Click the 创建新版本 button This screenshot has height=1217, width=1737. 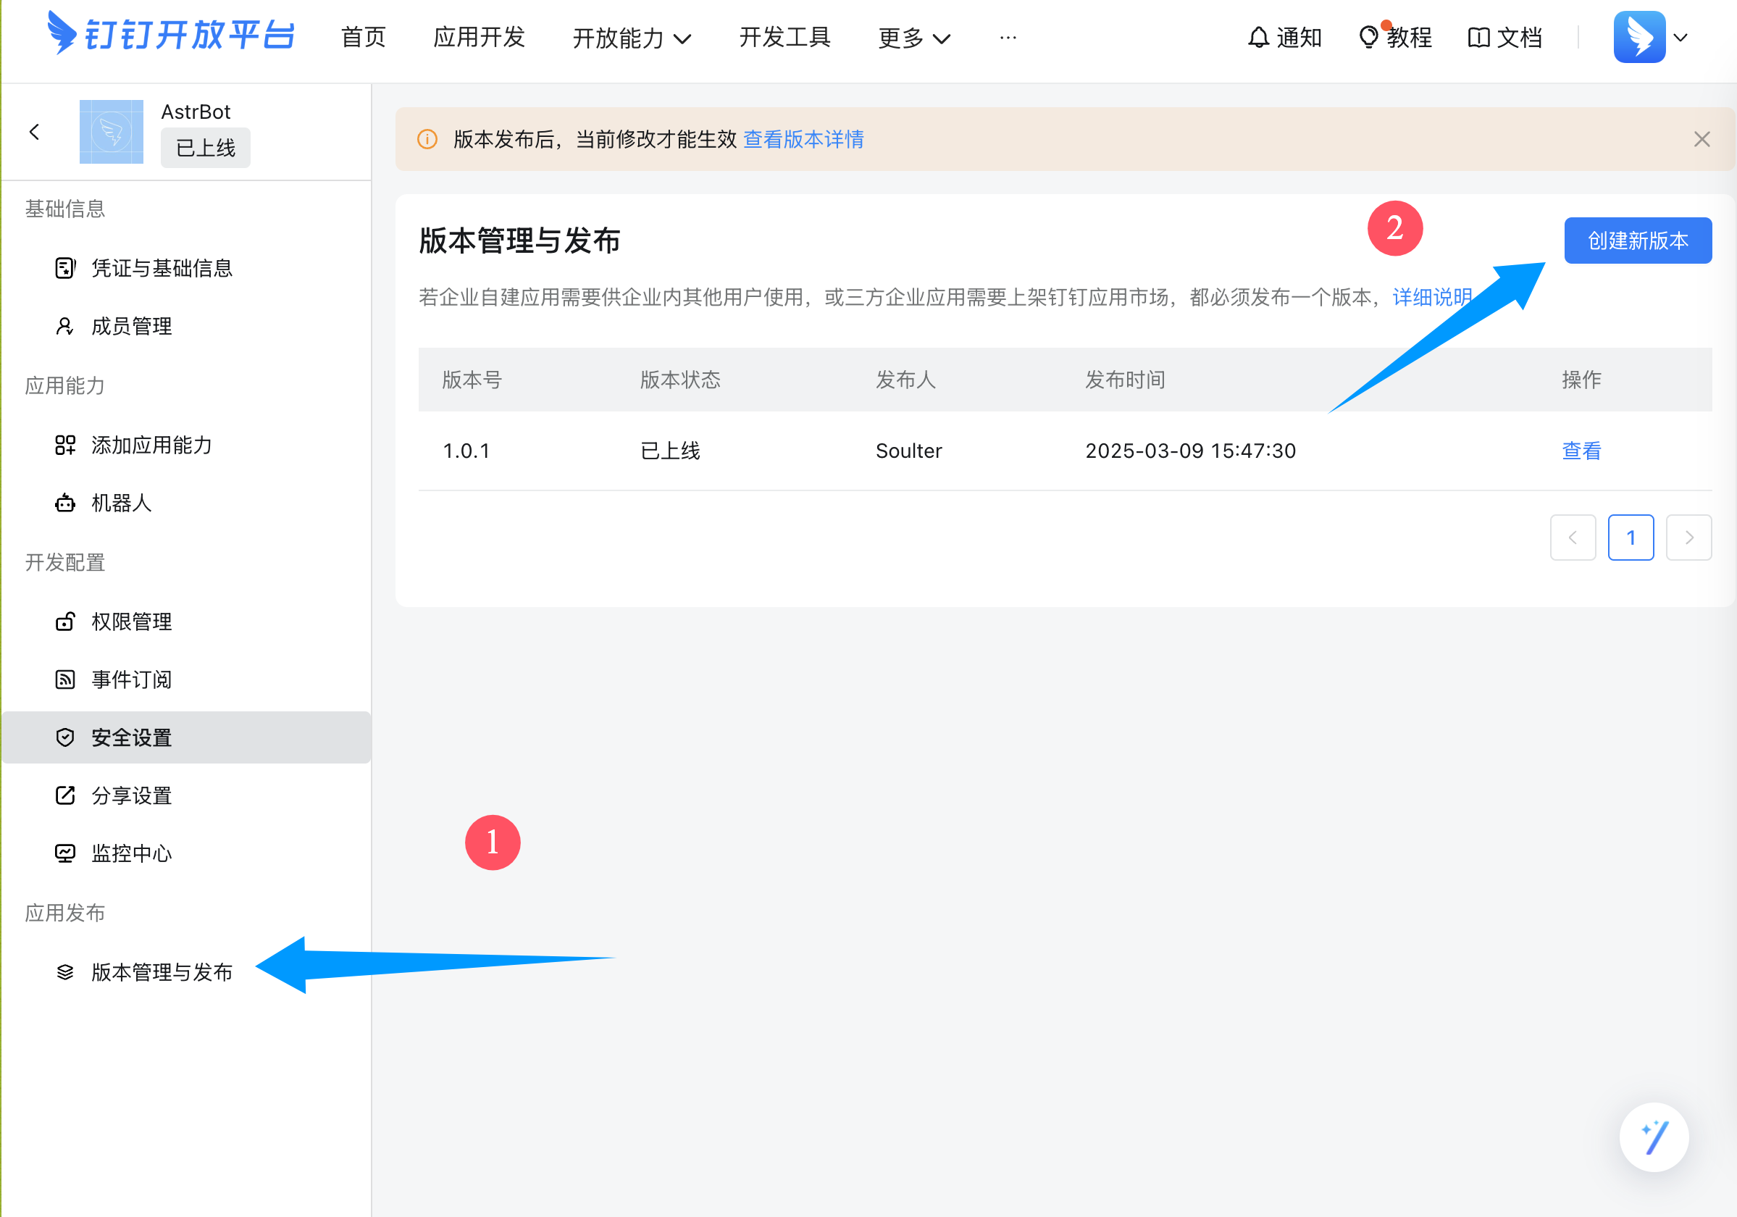coord(1637,241)
